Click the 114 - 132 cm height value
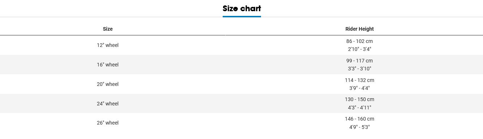The width and height of the screenshot is (483, 139). tap(359, 80)
